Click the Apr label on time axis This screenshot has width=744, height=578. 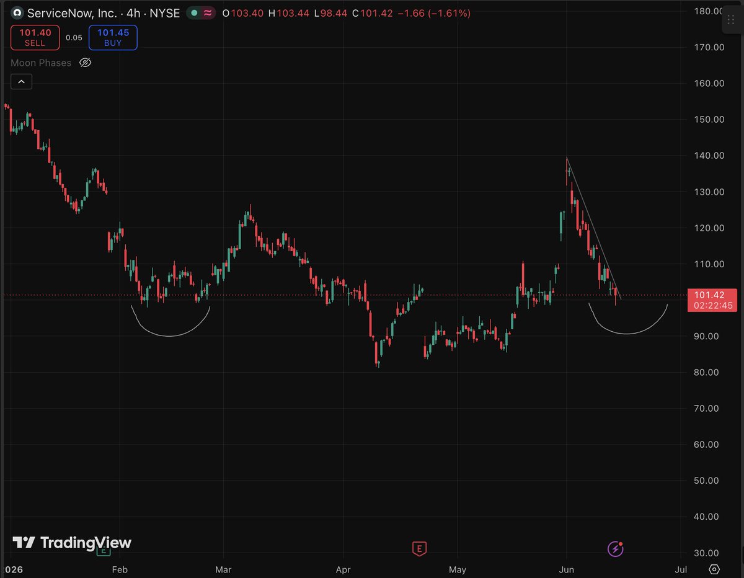click(343, 569)
